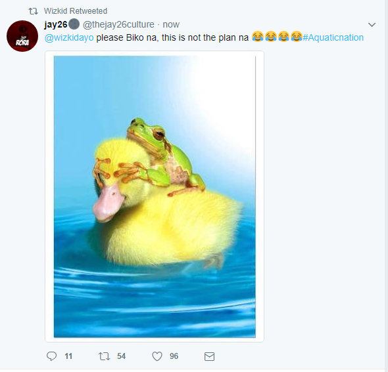The width and height of the screenshot is (388, 372).
Task: Click the like count 96
Action: tap(174, 356)
